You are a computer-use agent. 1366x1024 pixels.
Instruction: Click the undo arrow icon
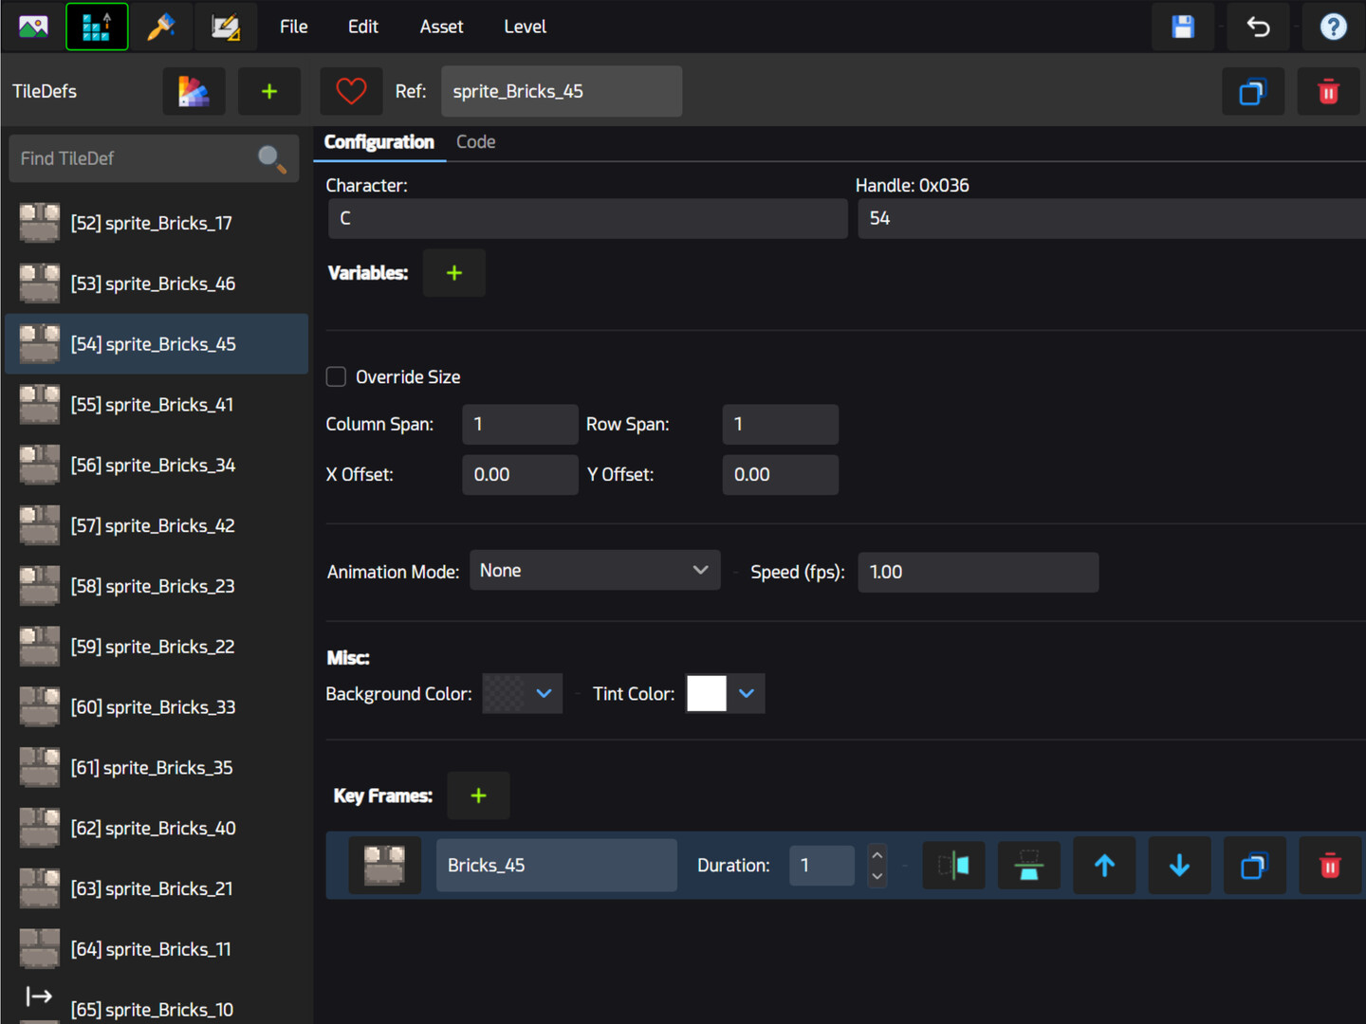point(1258,27)
